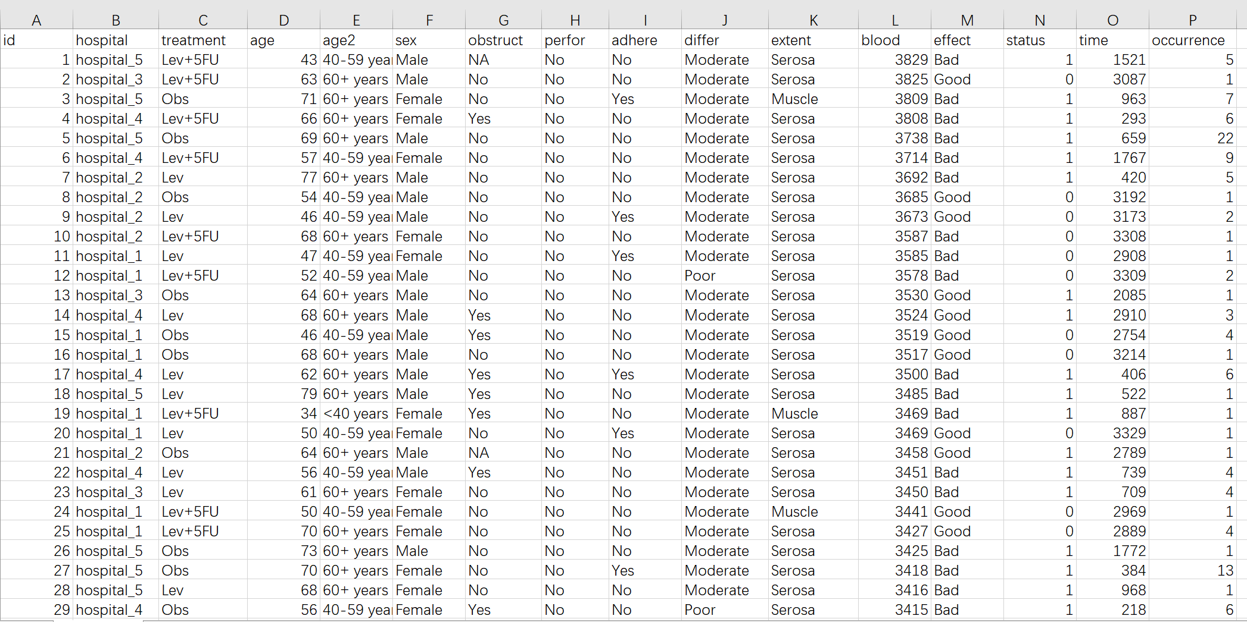Select column P header
This screenshot has height=622, width=1247.
(x=1192, y=20)
